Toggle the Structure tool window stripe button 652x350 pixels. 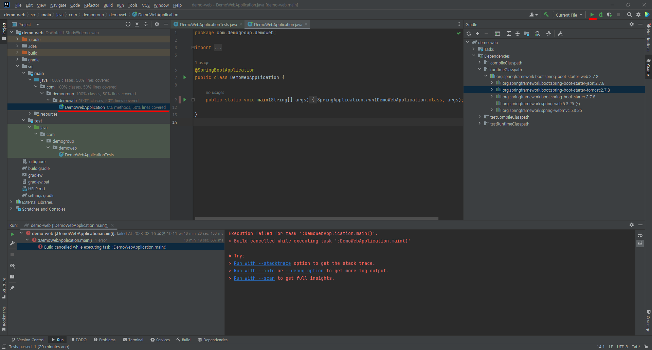tap(4, 288)
